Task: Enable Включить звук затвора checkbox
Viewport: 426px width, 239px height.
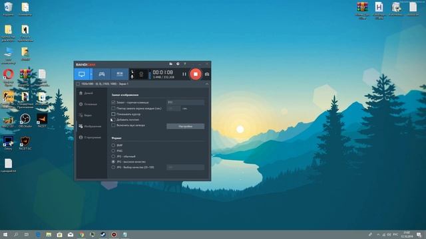Action: (113, 125)
